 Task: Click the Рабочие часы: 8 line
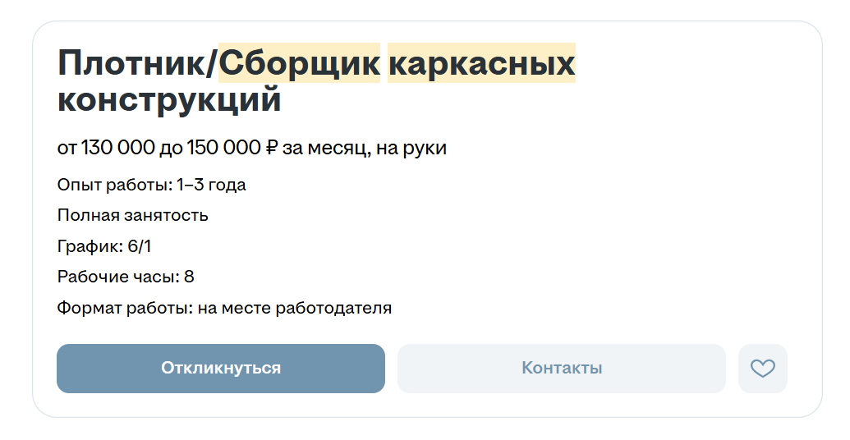[126, 277]
